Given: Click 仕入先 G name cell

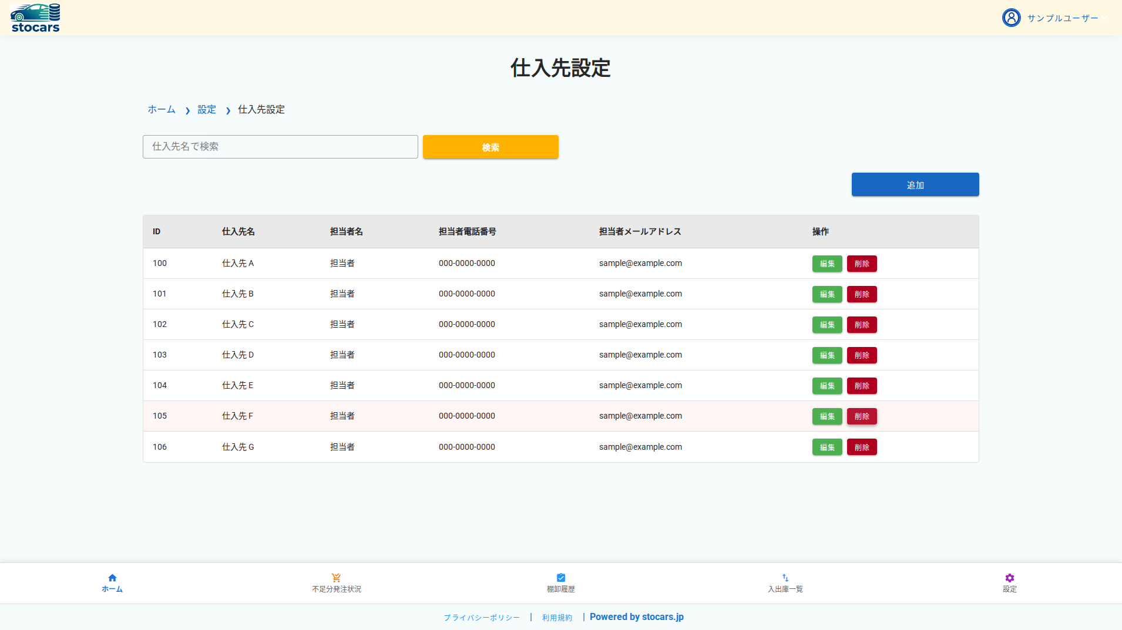Looking at the screenshot, I should (238, 447).
